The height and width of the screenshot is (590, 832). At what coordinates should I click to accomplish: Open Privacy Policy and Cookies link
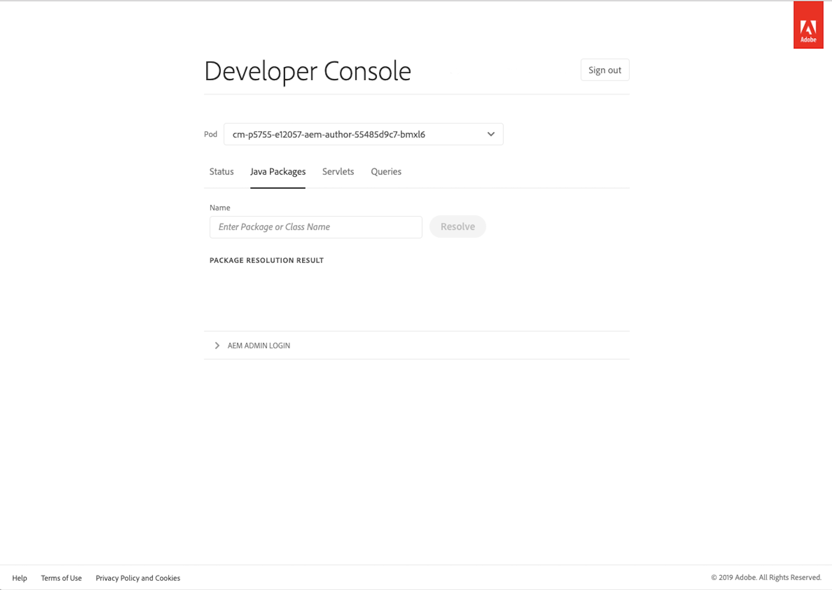pyautogui.click(x=138, y=578)
